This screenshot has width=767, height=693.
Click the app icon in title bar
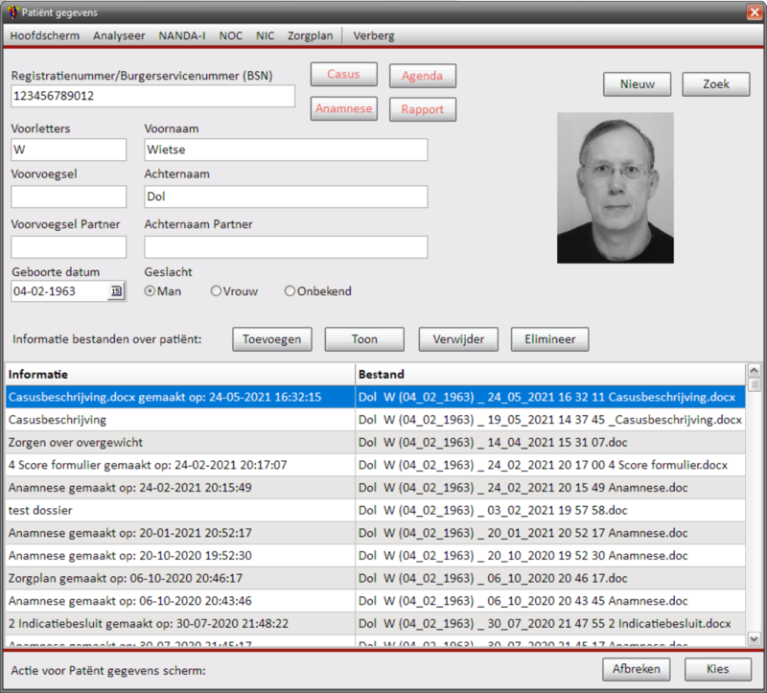pos(12,12)
